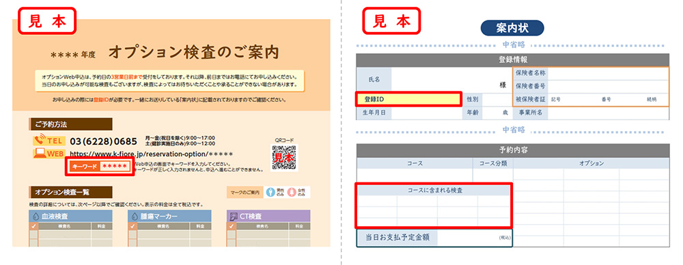Click the 氏名 label cell
This screenshot has height=265, width=683.
(374, 80)
